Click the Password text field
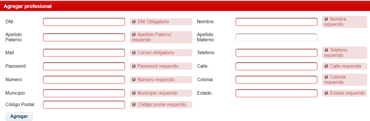Viewport: 370px width, 121px height. (84, 66)
